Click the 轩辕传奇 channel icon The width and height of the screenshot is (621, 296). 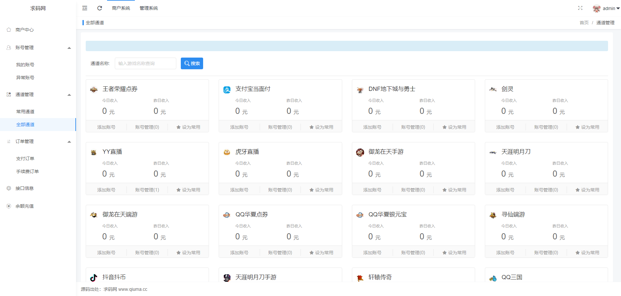coord(360,278)
